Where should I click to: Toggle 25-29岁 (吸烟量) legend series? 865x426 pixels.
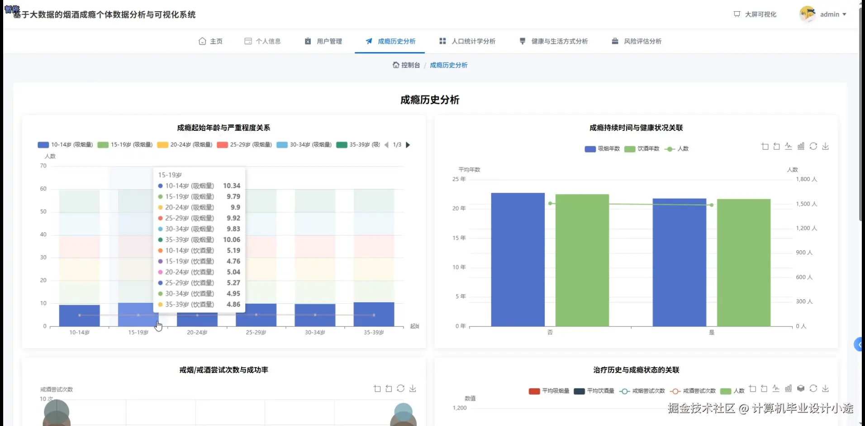245,145
